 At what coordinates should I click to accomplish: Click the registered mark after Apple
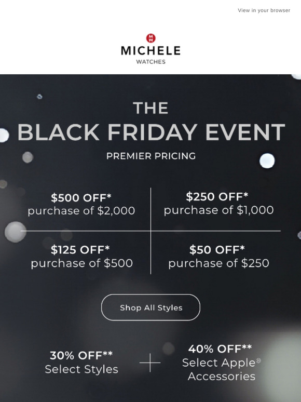(x=258, y=361)
